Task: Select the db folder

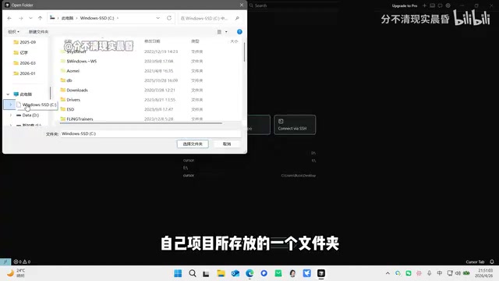Action: point(66,80)
